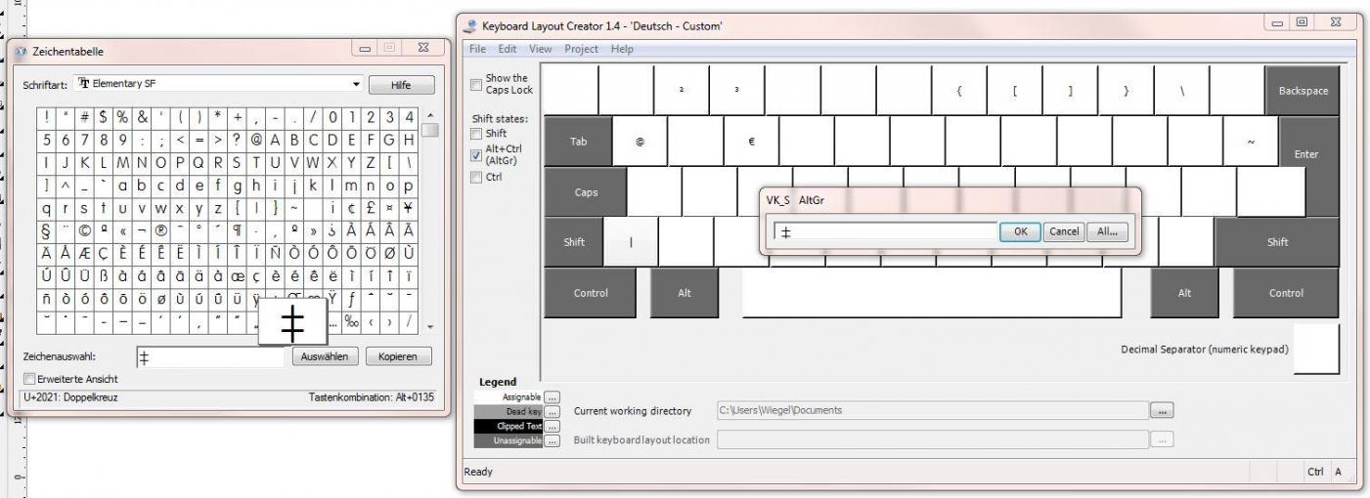Click OK in the VK_S AltGr dialog

tap(1020, 231)
